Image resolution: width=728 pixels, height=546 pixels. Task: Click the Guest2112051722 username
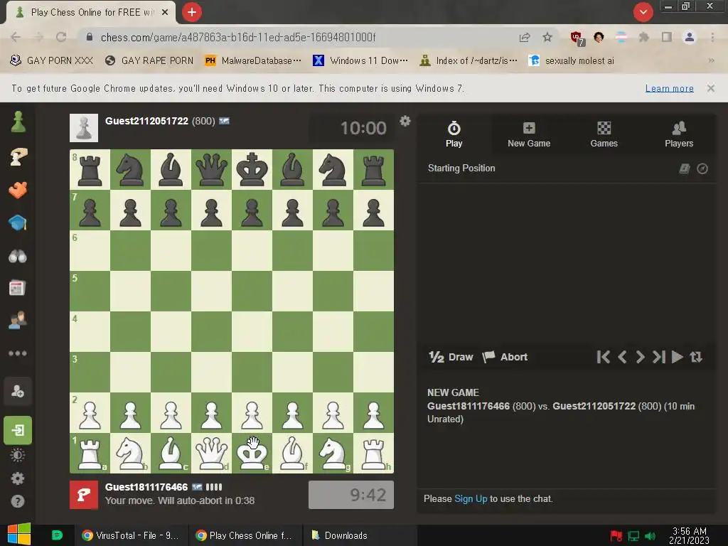click(146, 121)
